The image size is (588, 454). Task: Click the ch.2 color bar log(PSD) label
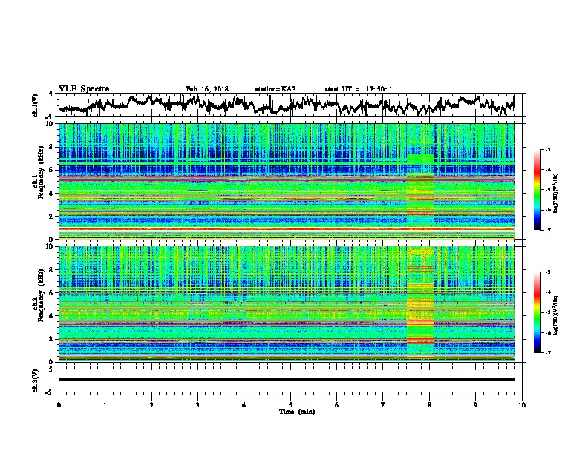(555, 315)
